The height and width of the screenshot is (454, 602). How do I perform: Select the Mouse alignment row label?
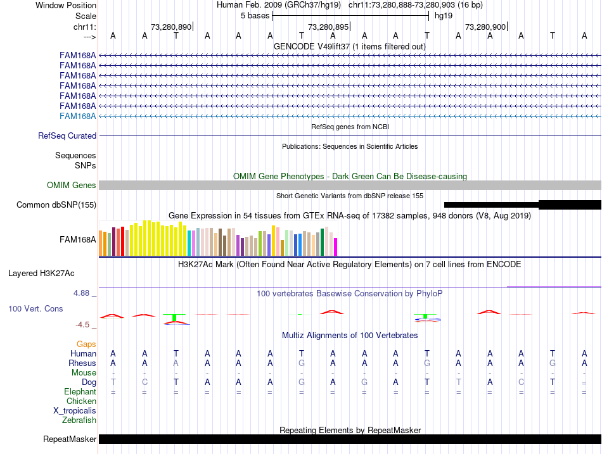point(84,373)
